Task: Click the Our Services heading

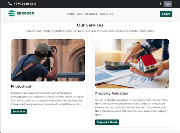Action: click(x=90, y=25)
